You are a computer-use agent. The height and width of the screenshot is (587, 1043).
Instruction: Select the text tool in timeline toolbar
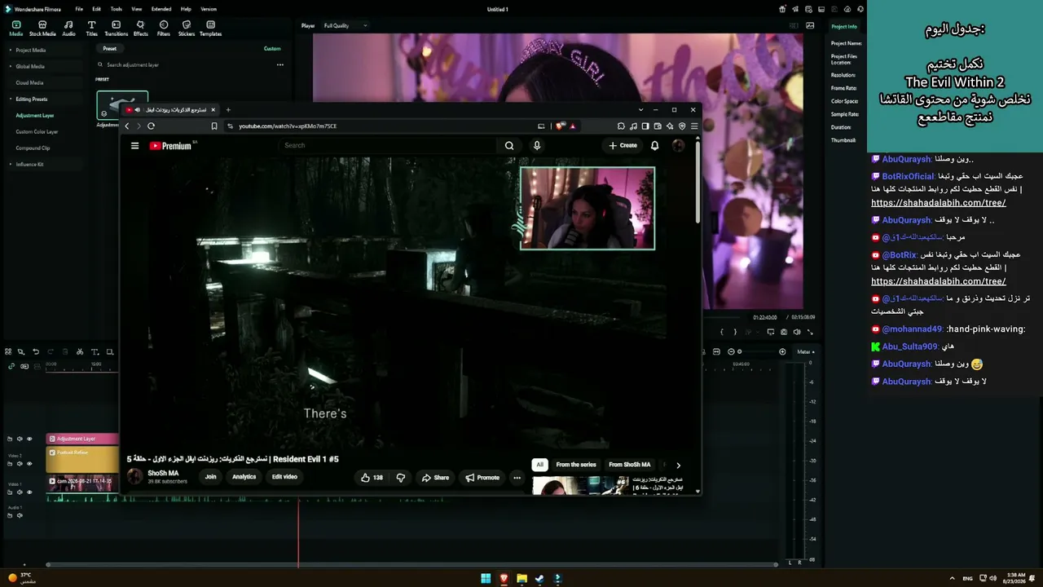coord(95,352)
